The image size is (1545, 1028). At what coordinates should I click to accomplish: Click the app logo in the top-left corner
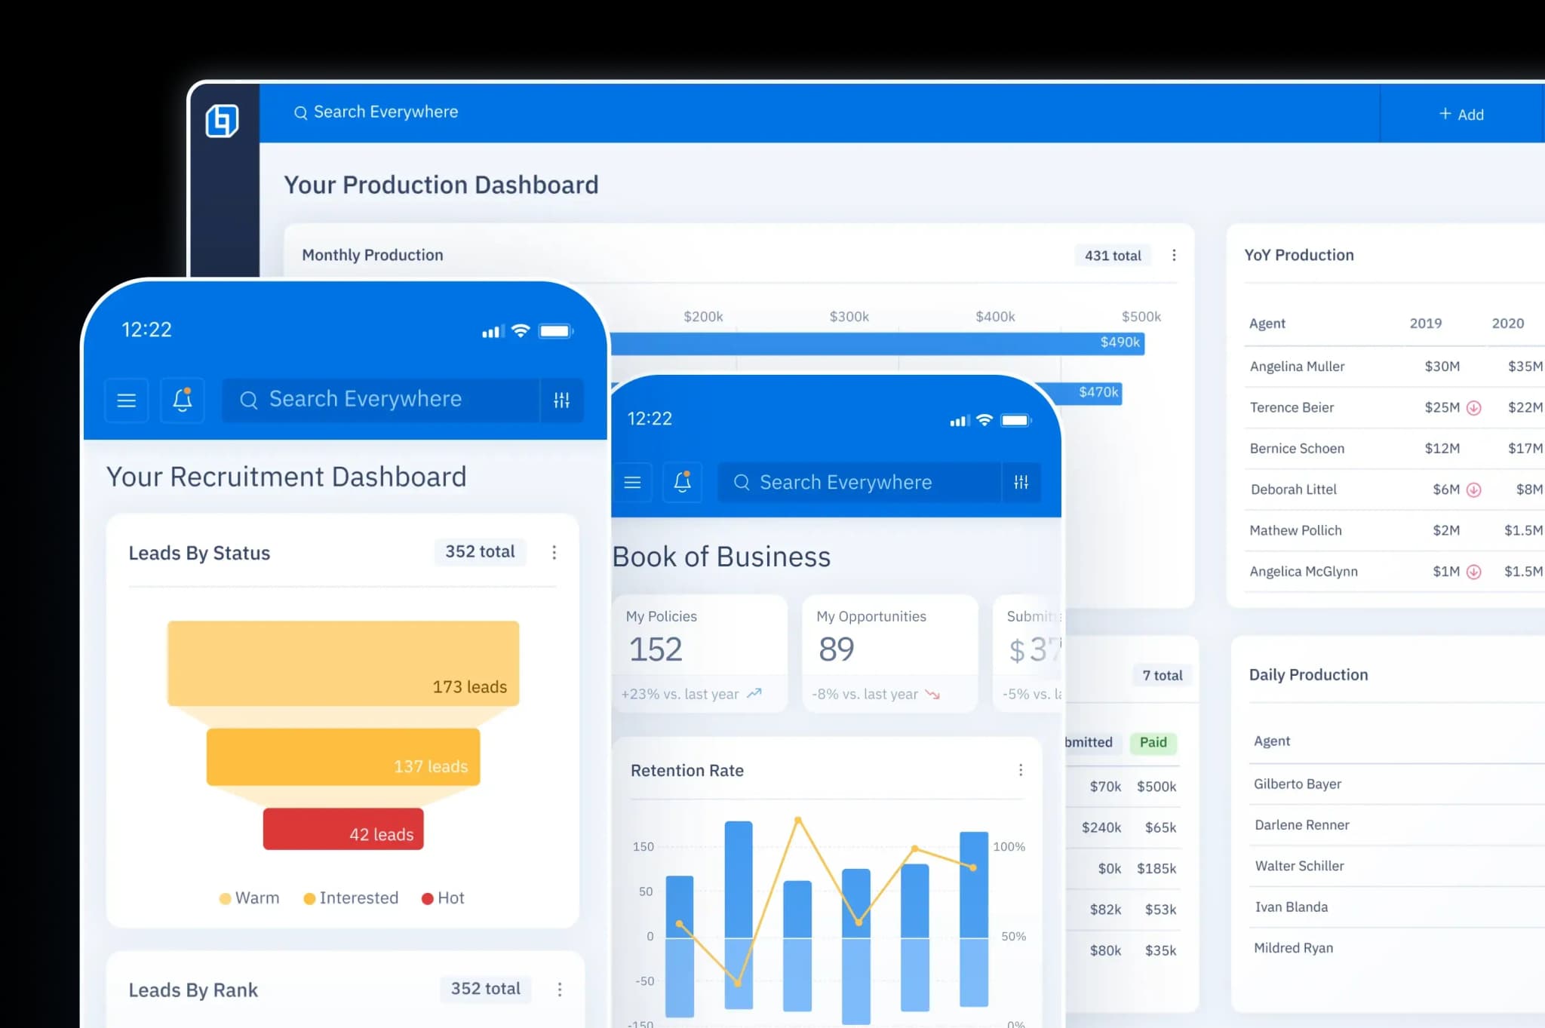[x=222, y=119]
